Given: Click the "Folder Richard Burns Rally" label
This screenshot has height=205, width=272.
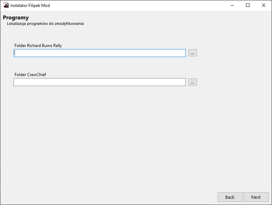Looking at the screenshot, I should coord(38,45).
